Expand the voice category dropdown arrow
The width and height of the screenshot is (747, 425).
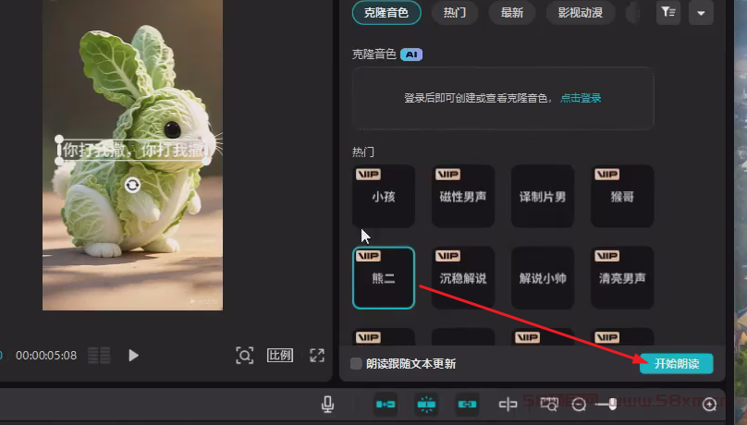click(x=700, y=12)
